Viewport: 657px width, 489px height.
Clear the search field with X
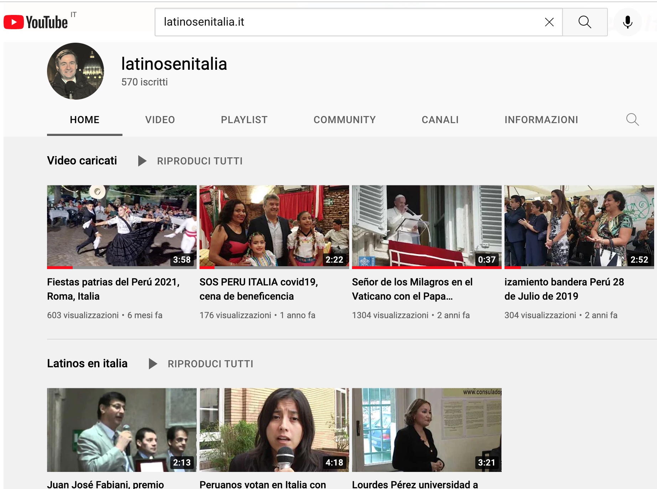(549, 22)
